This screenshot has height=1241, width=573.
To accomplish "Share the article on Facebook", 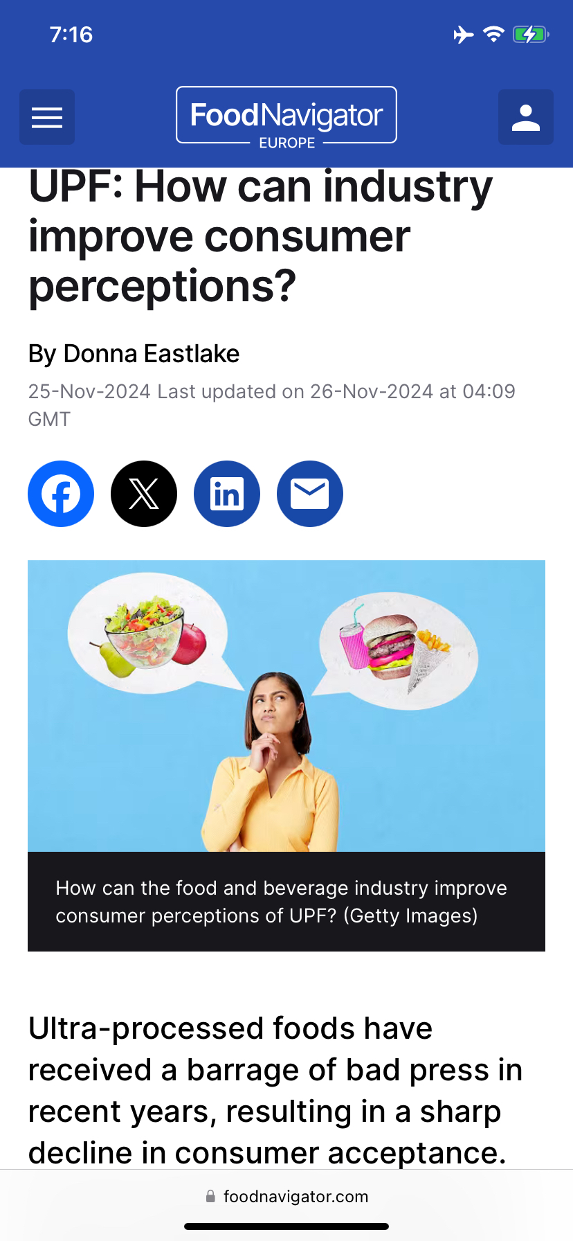I will 61,494.
